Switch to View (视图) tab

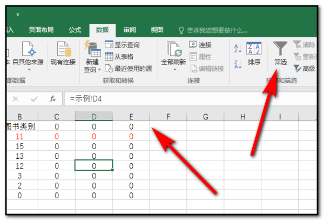click(157, 30)
